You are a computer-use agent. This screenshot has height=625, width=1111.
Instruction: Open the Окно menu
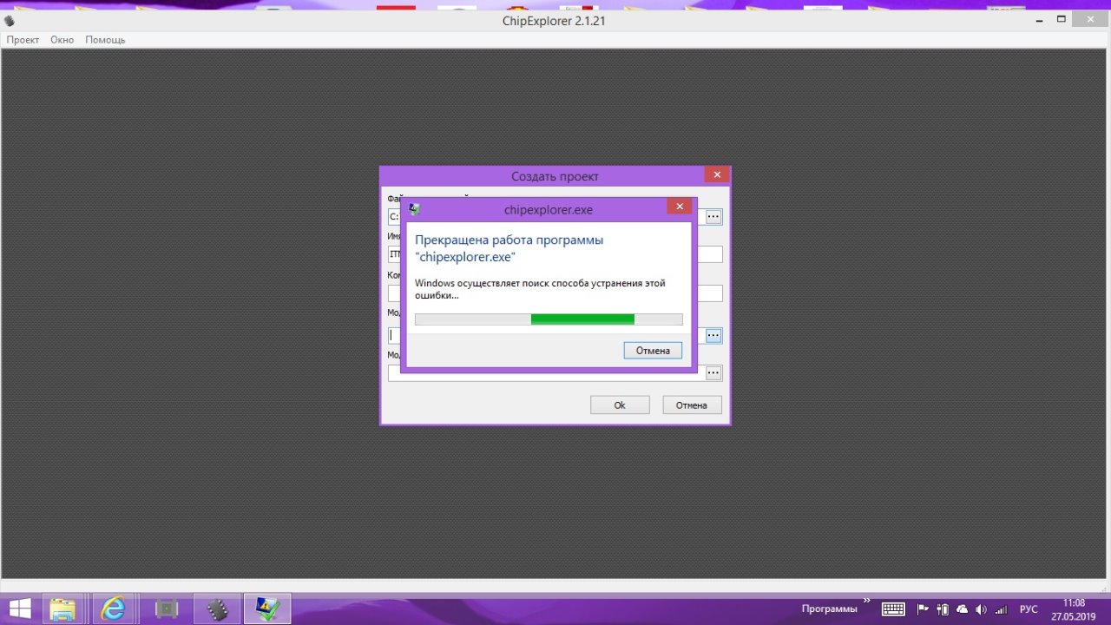pos(62,40)
